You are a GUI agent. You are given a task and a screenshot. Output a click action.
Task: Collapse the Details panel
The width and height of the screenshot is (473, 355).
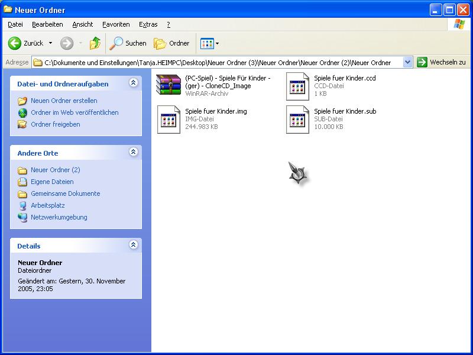(134, 246)
